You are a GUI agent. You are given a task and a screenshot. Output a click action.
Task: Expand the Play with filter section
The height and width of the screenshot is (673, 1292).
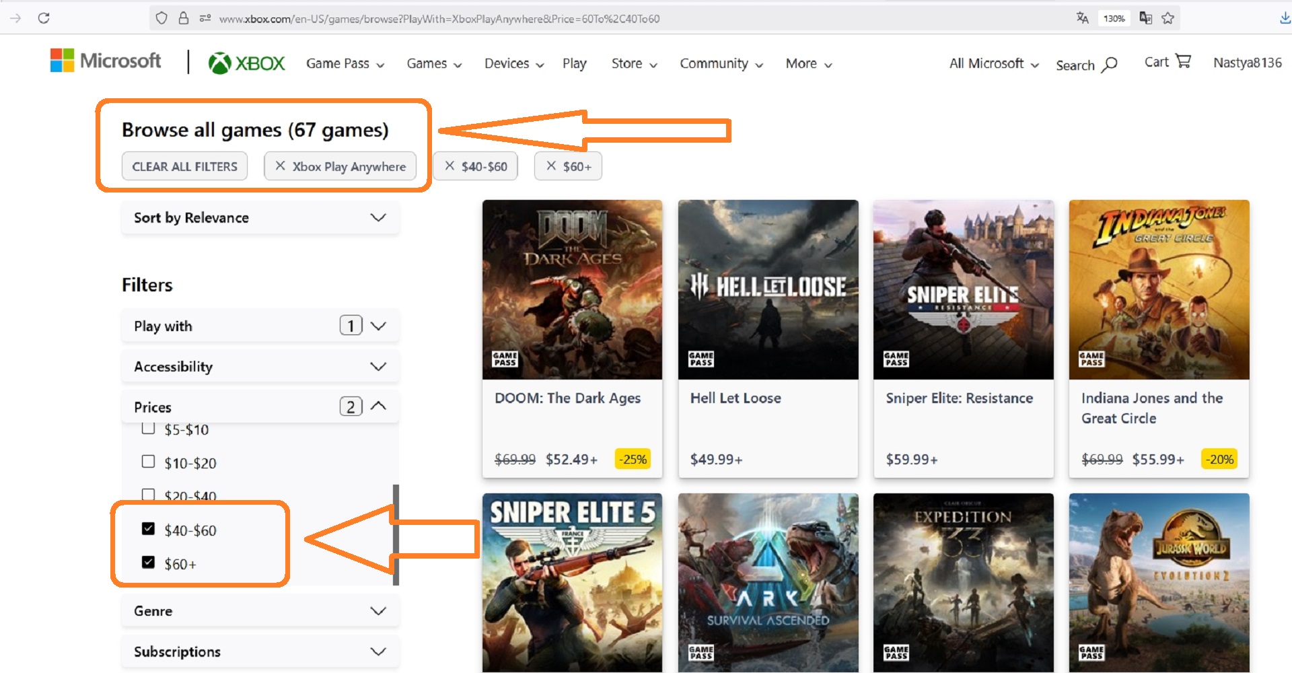[260, 326]
